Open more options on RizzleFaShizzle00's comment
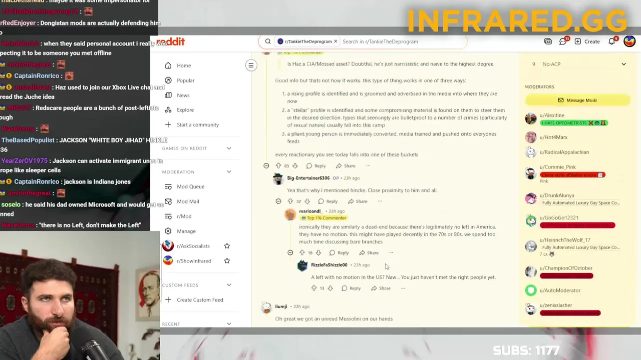This screenshot has width=641, height=360. 403,288
